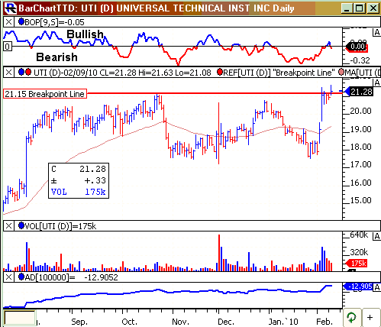Click the Oct. label on time axis

pos(130,322)
